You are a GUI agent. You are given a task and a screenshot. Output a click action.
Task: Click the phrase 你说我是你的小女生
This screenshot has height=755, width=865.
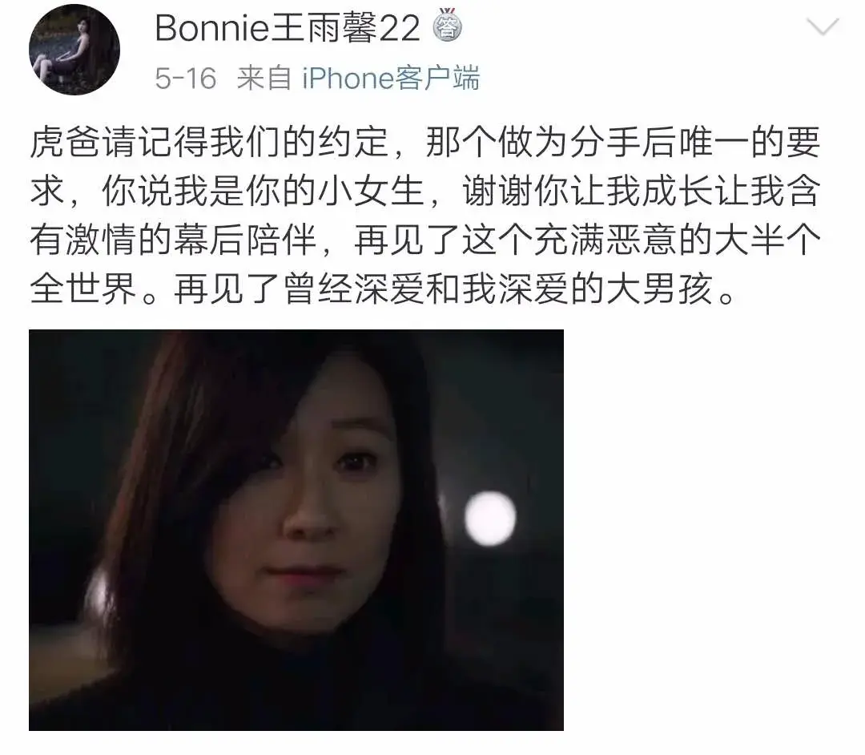[263, 192]
